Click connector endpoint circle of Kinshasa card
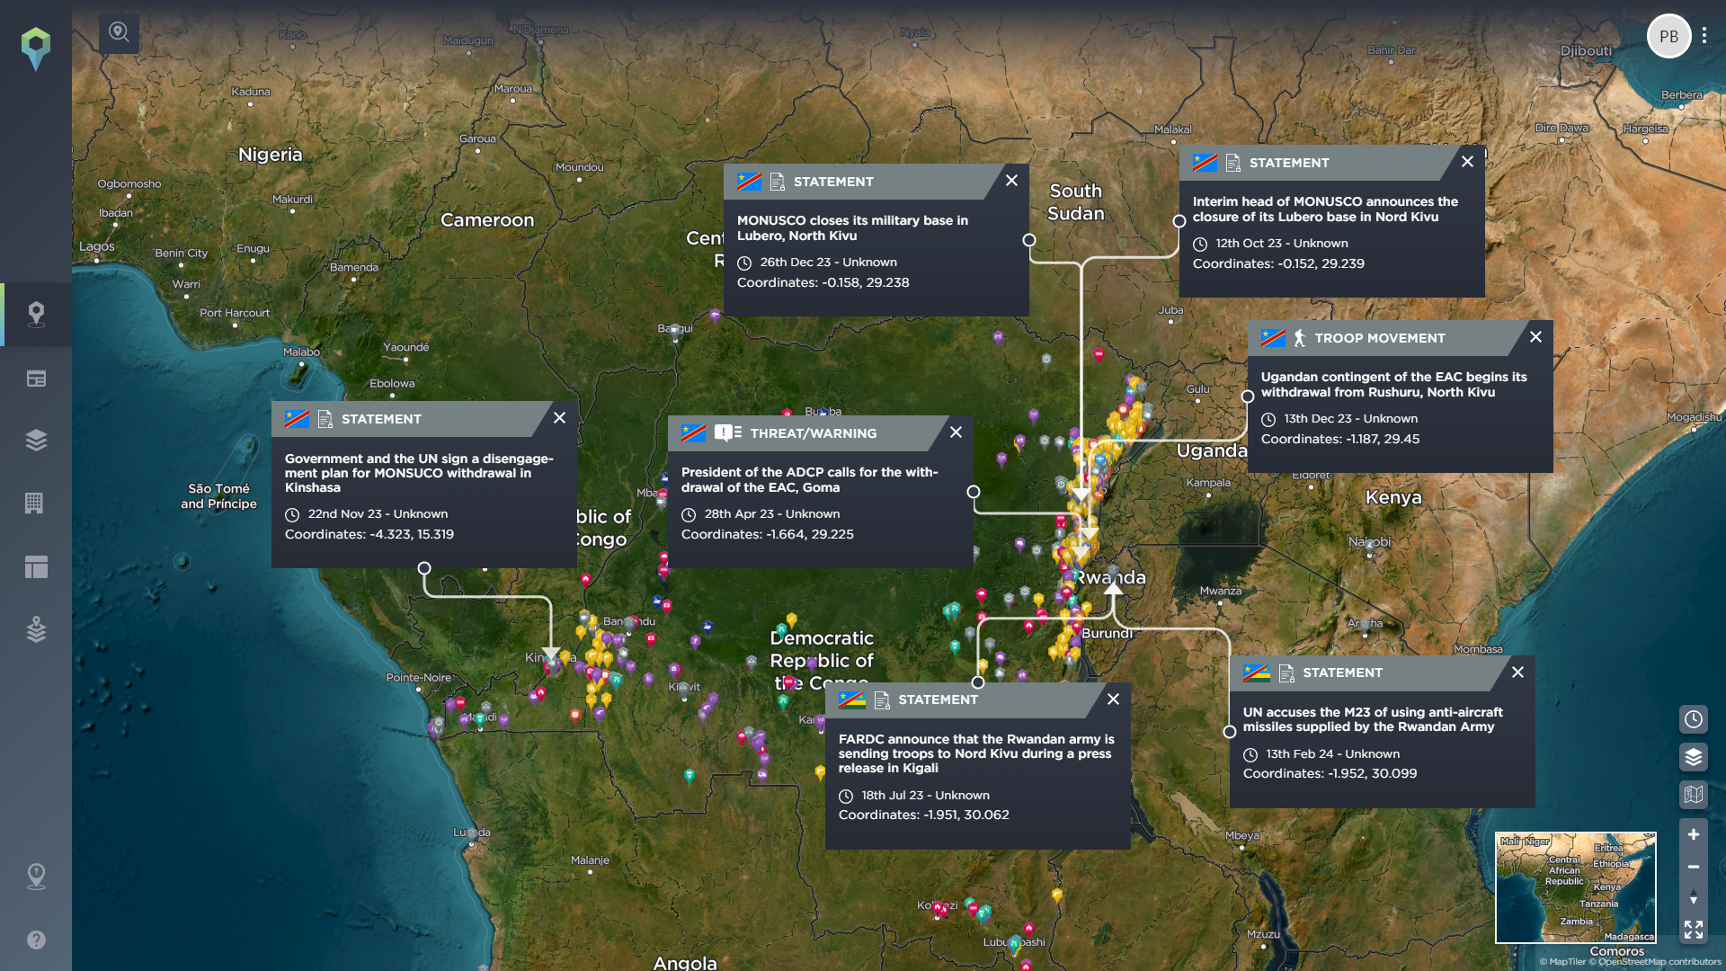Image resolution: width=1726 pixels, height=971 pixels. (x=424, y=568)
